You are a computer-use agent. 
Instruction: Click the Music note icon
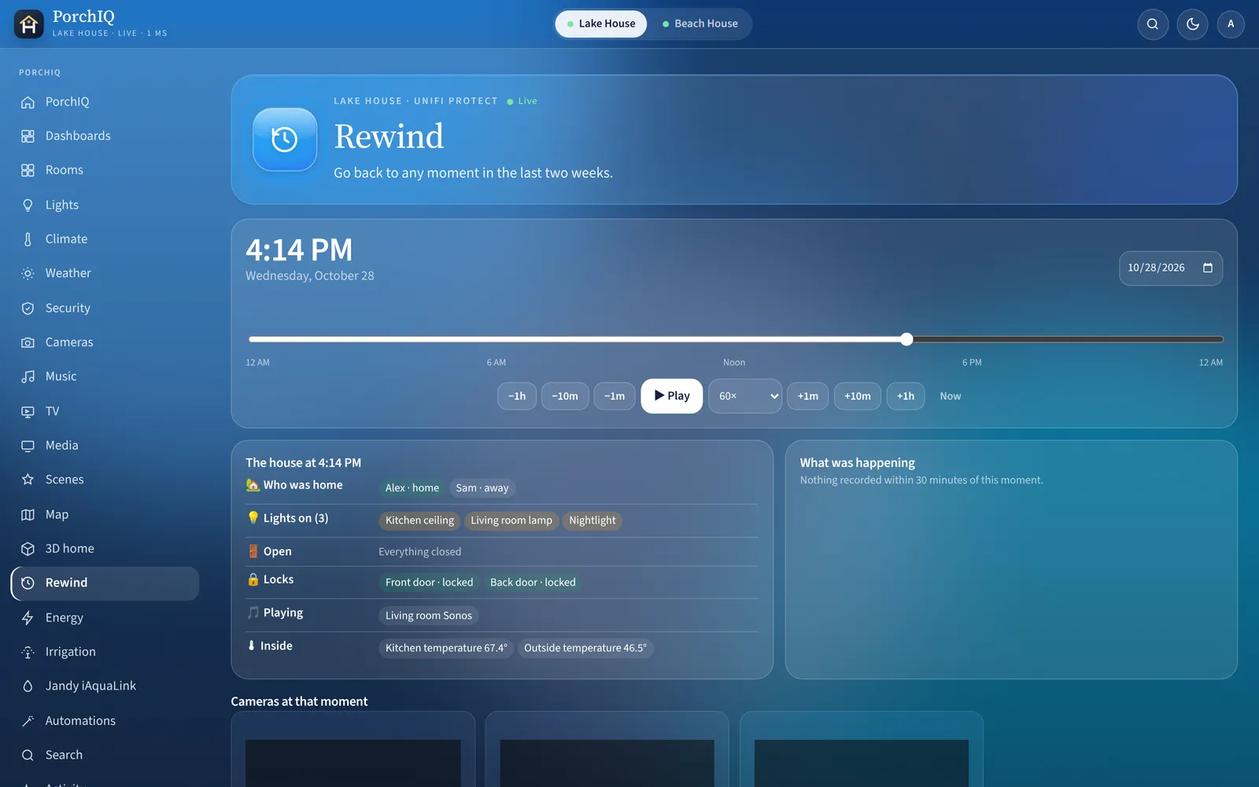coord(28,376)
